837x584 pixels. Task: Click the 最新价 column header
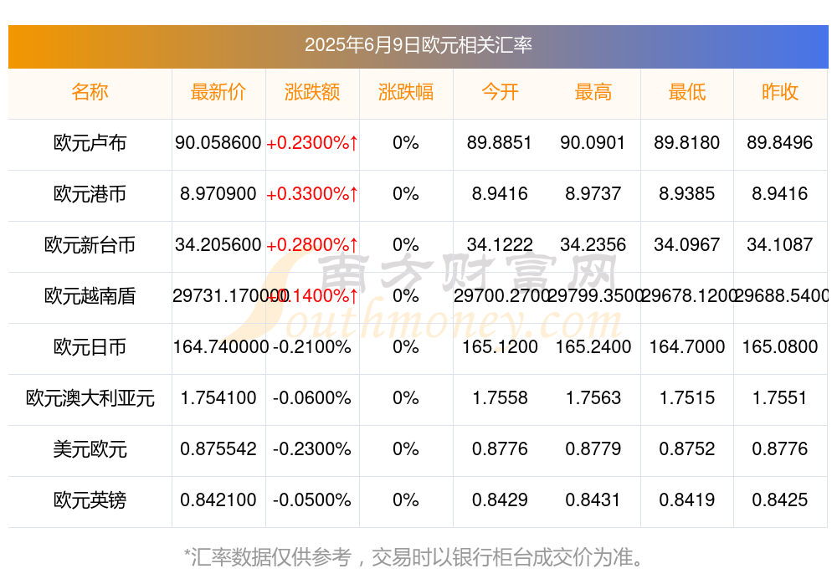pos(218,92)
